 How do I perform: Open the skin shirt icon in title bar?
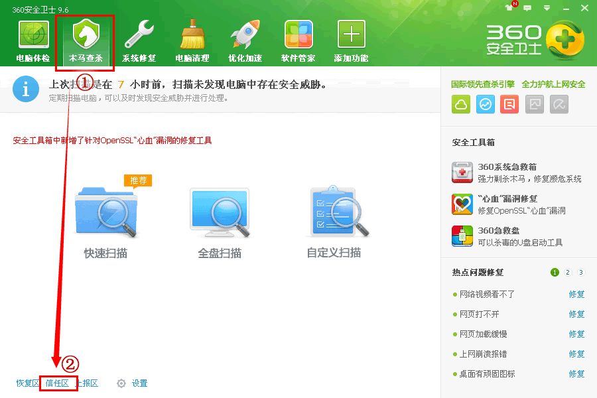509,7
